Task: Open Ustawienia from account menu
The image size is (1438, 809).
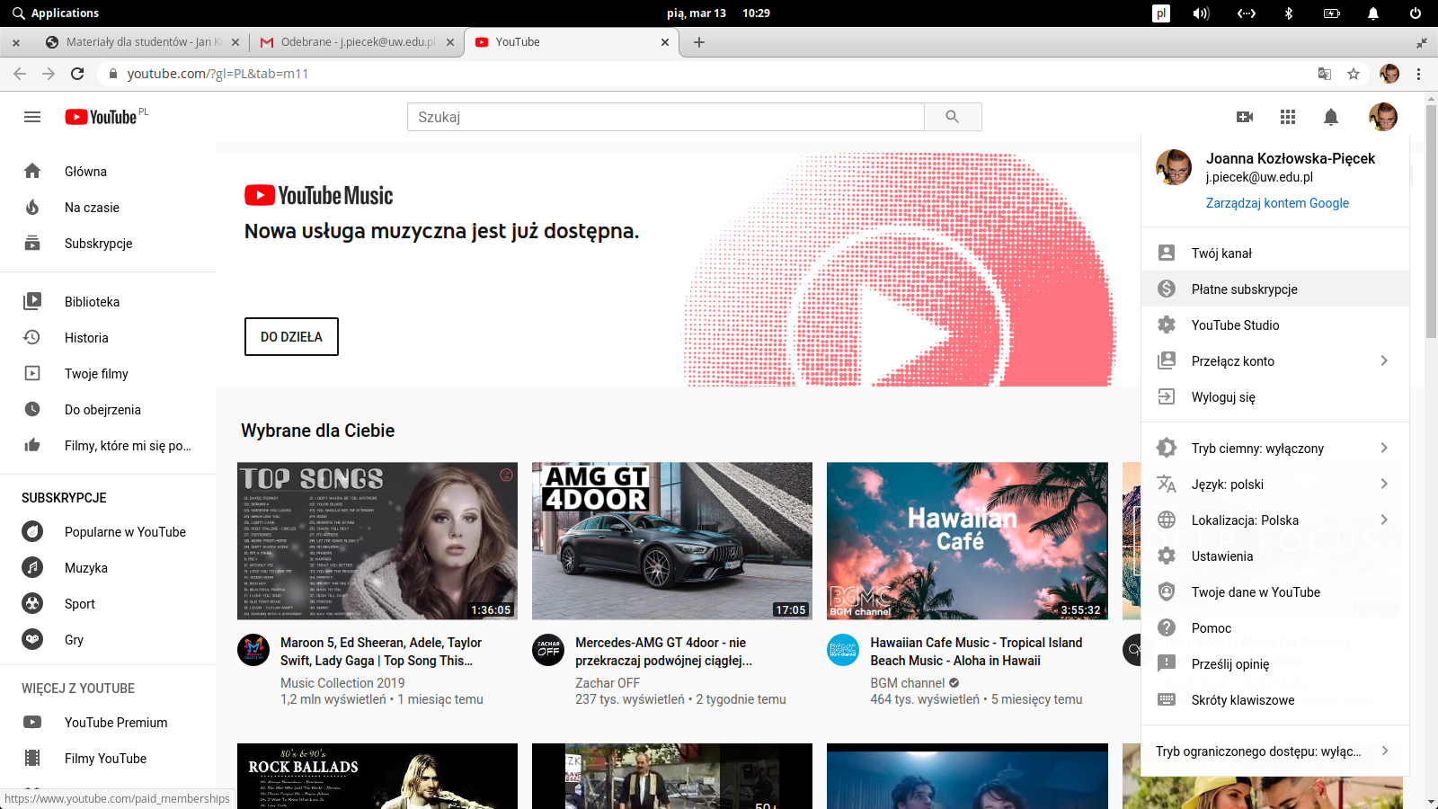Action: click(1275, 556)
